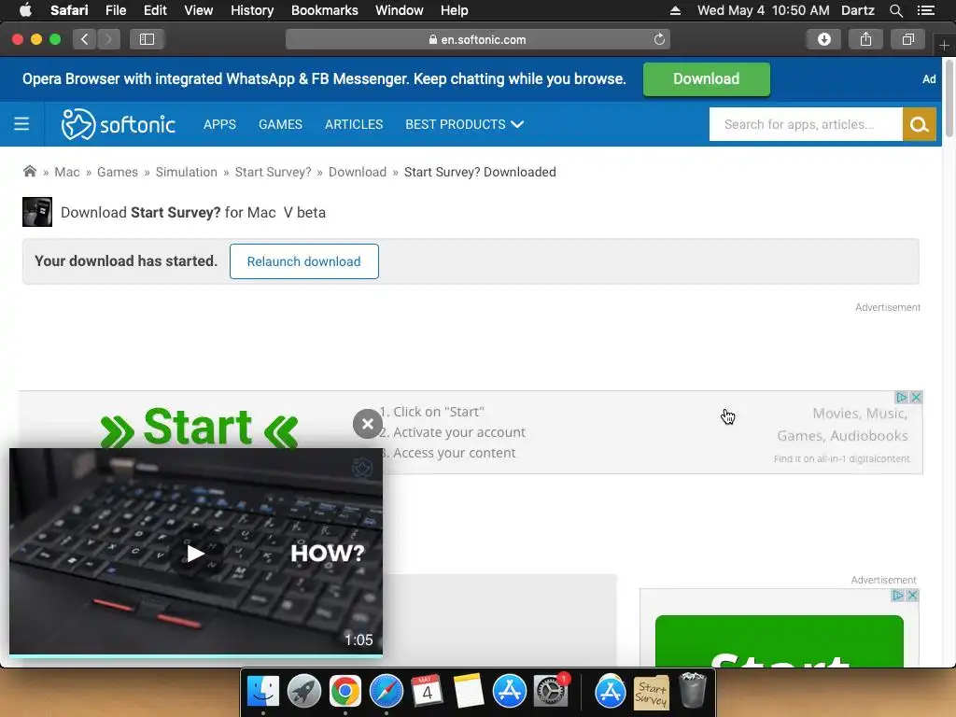The height and width of the screenshot is (717, 956).
Task: Open System Preferences from the Dock
Action: 551,692
